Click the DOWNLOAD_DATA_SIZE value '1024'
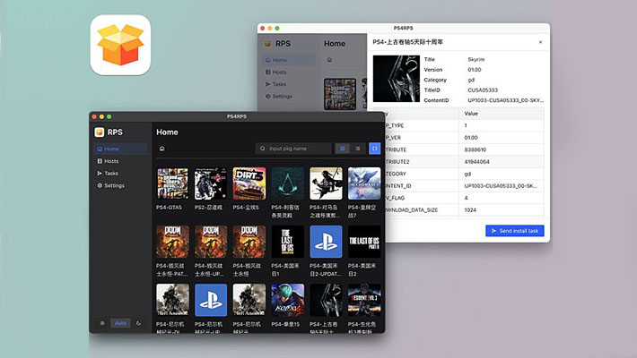Image resolution: width=637 pixels, height=358 pixels. [470, 210]
